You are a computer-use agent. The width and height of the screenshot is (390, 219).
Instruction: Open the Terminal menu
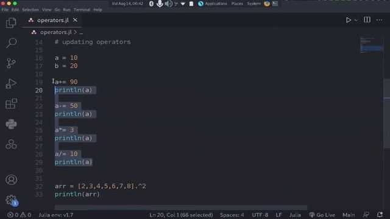point(82,10)
